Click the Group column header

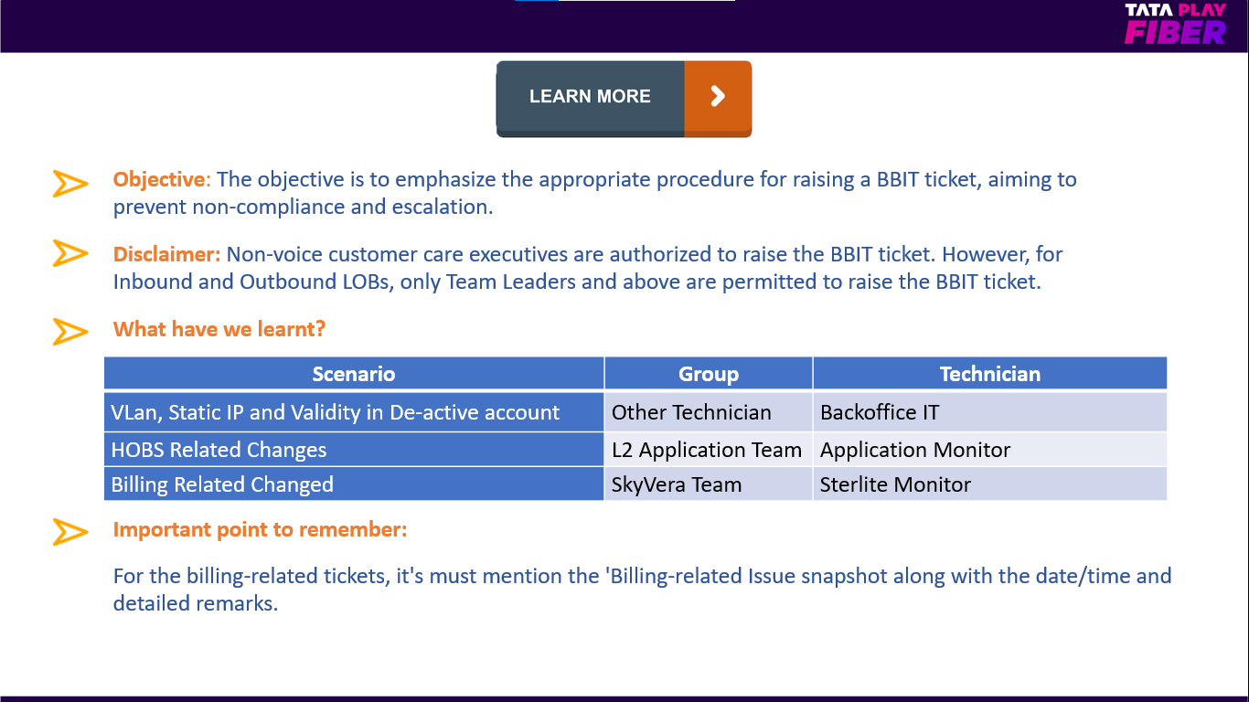click(x=709, y=374)
